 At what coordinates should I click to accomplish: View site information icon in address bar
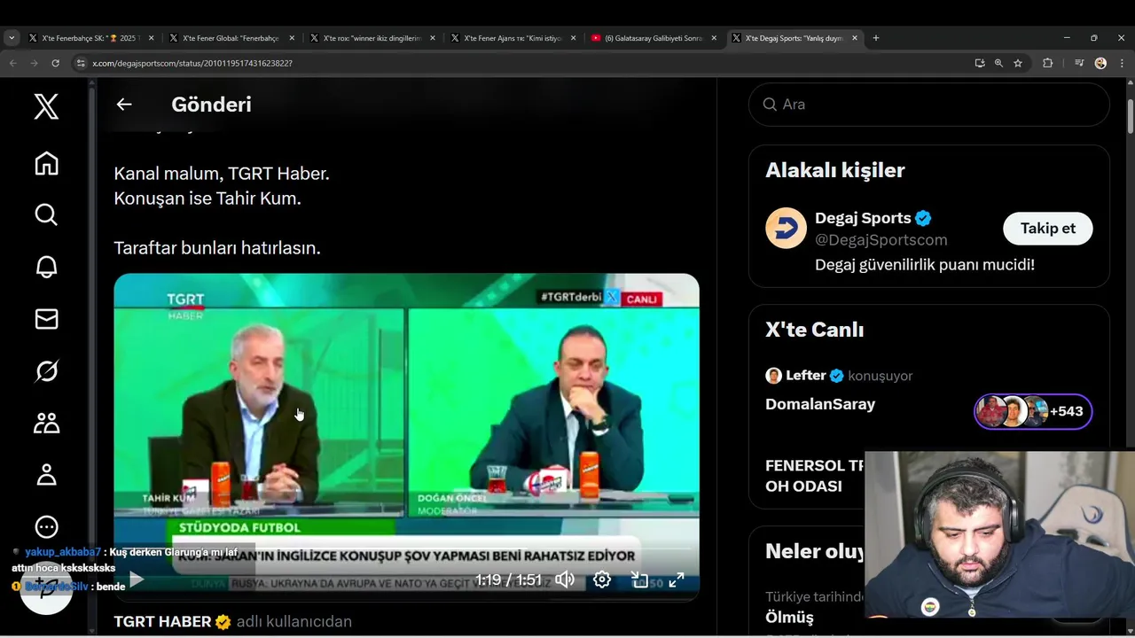pyautogui.click(x=81, y=63)
